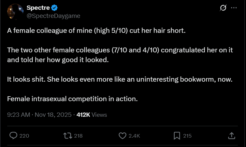Screen dimensions: 246x147
Task: Open the three-dot more options menu
Action: pos(234,8)
